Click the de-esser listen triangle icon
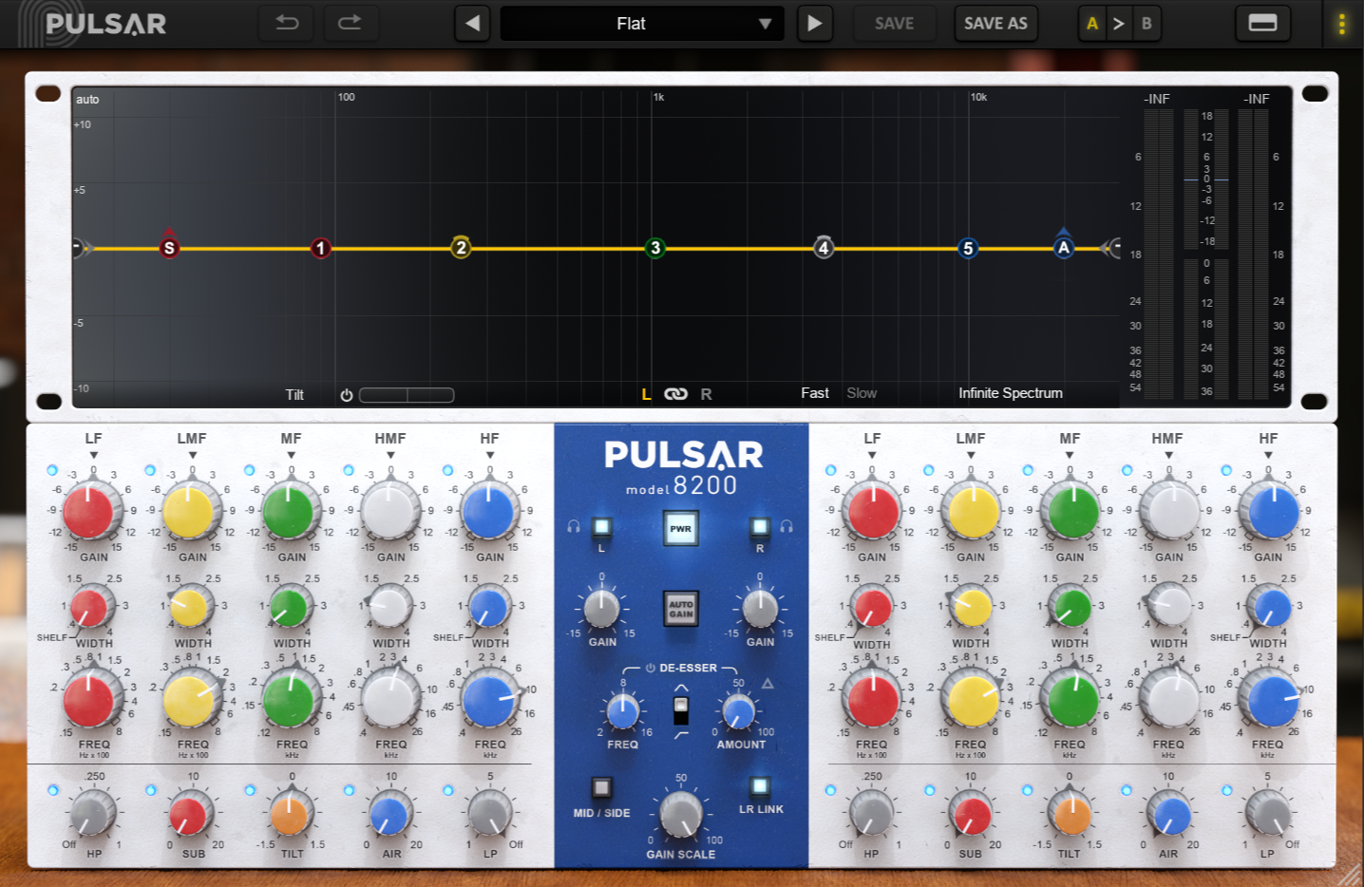Image resolution: width=1364 pixels, height=887 pixels. (767, 684)
